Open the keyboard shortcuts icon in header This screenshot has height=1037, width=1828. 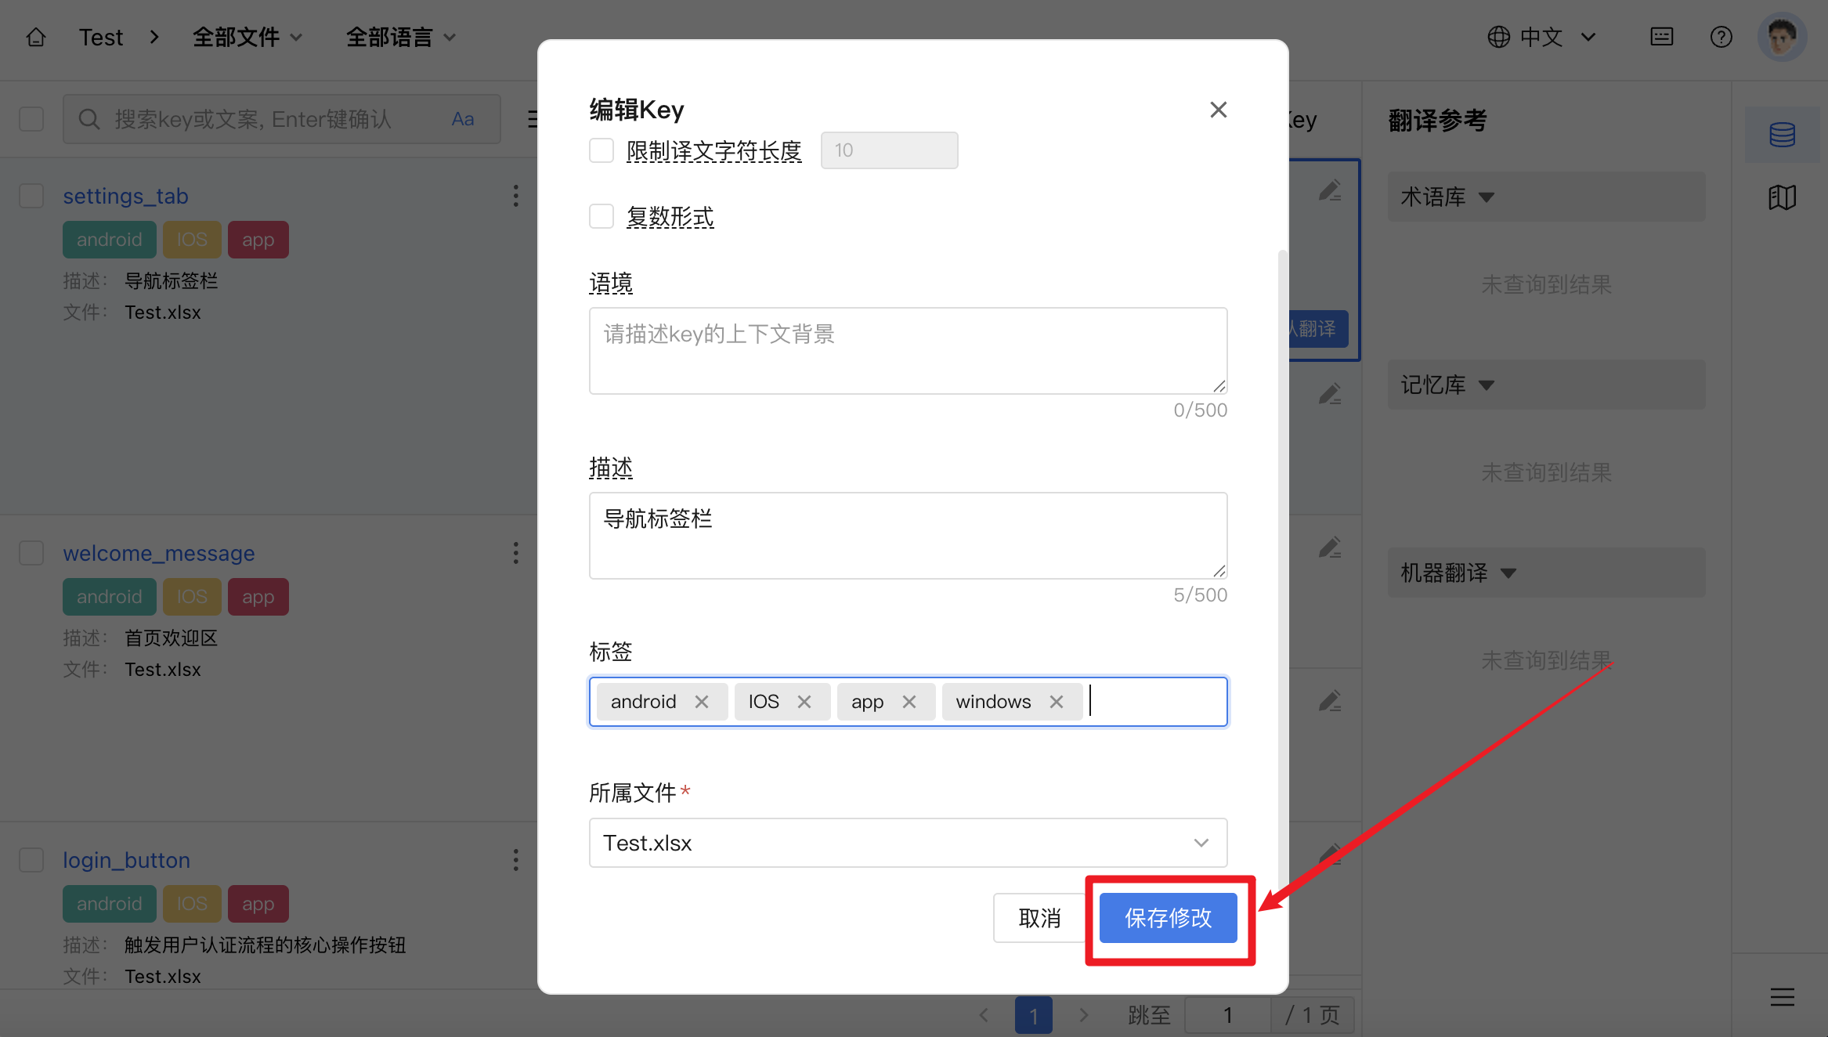1661,37
